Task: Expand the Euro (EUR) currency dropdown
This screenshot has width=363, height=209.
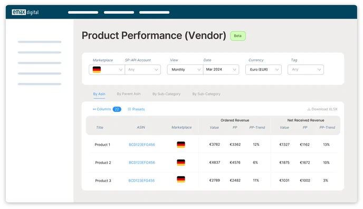Action: click(263, 70)
